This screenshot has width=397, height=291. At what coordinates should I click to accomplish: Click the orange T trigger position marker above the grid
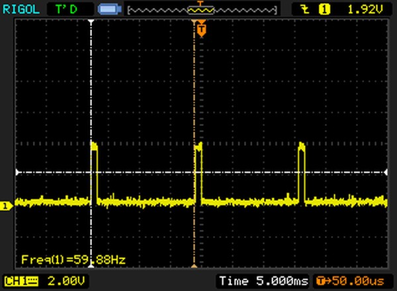point(201,29)
